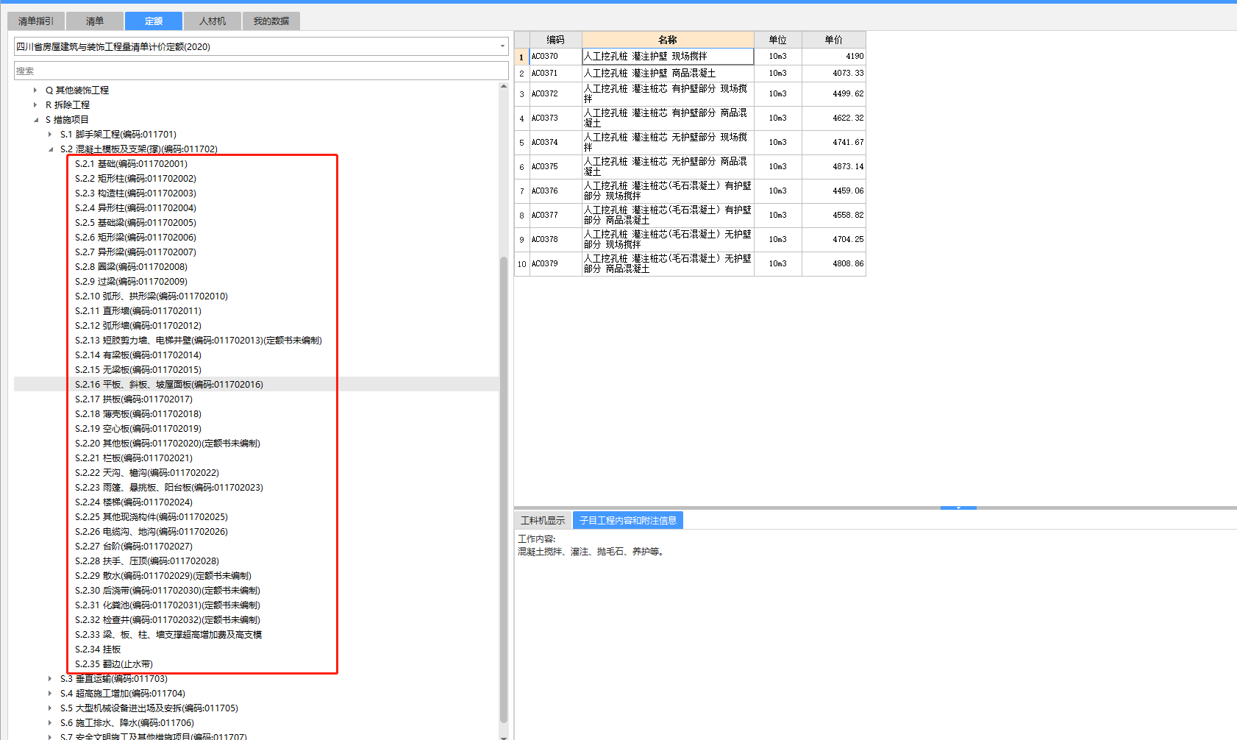Click code cell AC0372

point(555,94)
